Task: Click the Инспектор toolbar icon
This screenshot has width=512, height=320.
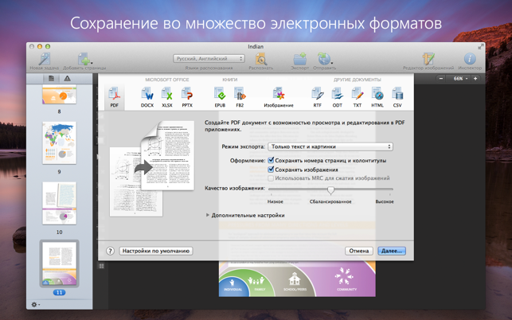Action: 470,60
